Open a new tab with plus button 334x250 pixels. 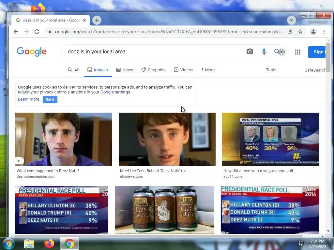[x=97, y=20]
